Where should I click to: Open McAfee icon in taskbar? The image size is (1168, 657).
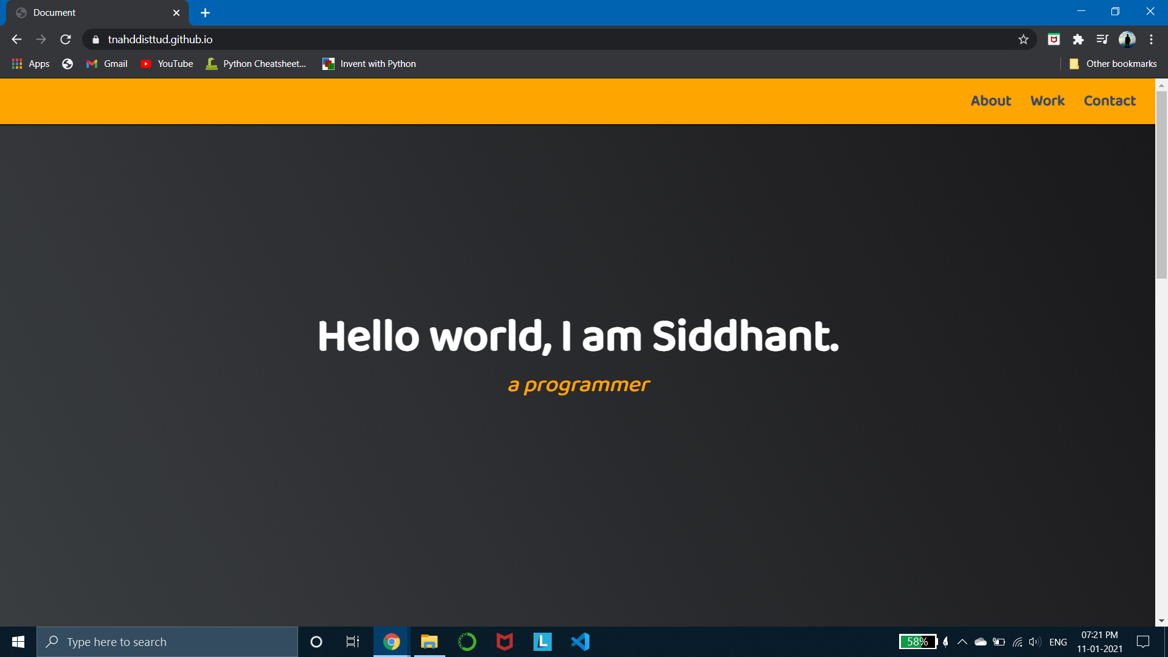[504, 642]
